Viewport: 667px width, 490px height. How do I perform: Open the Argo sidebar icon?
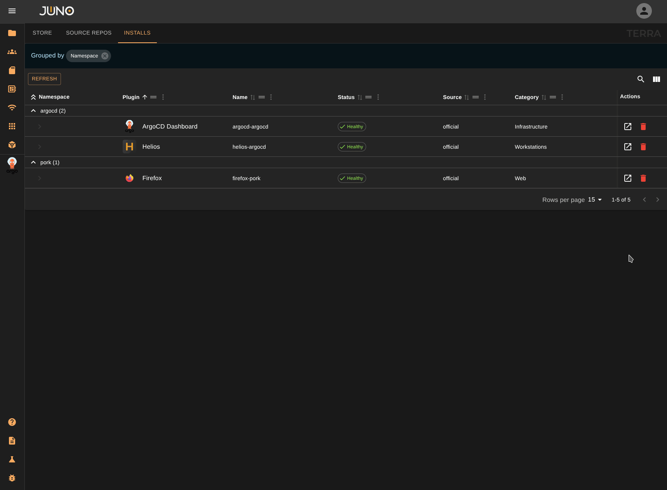[x=12, y=165]
